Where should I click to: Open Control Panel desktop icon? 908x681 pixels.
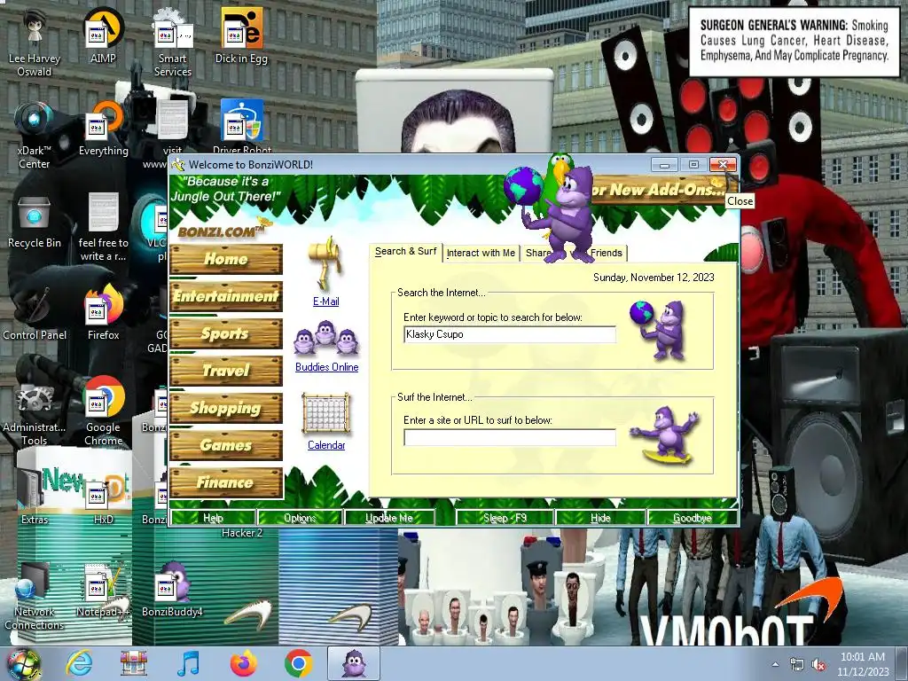click(x=35, y=315)
